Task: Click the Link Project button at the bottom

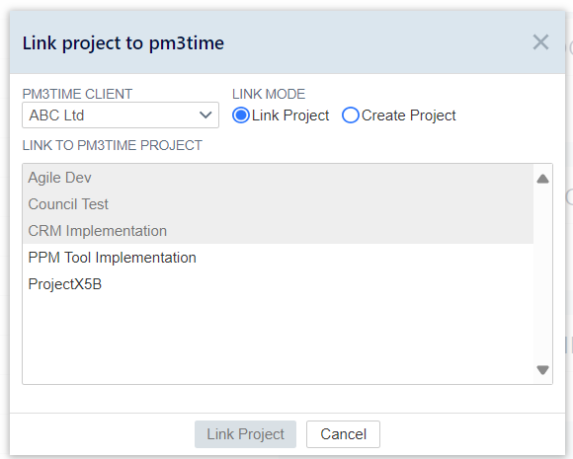Action: click(x=245, y=434)
